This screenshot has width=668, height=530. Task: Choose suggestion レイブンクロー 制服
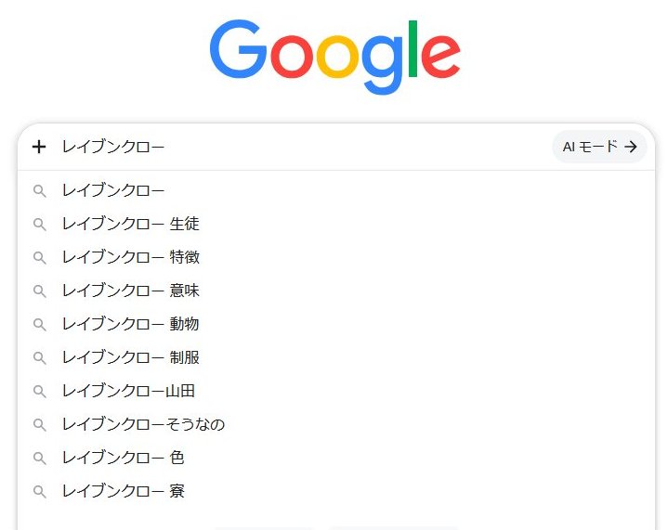coord(336,357)
